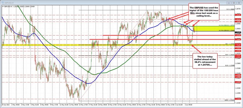Click the red 1.22888 price tag

coord(238,77)
